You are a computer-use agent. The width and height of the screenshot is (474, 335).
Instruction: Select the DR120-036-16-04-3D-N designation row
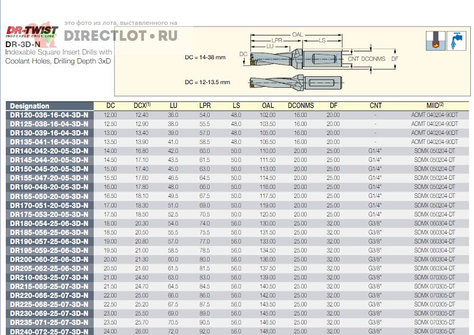click(49, 115)
